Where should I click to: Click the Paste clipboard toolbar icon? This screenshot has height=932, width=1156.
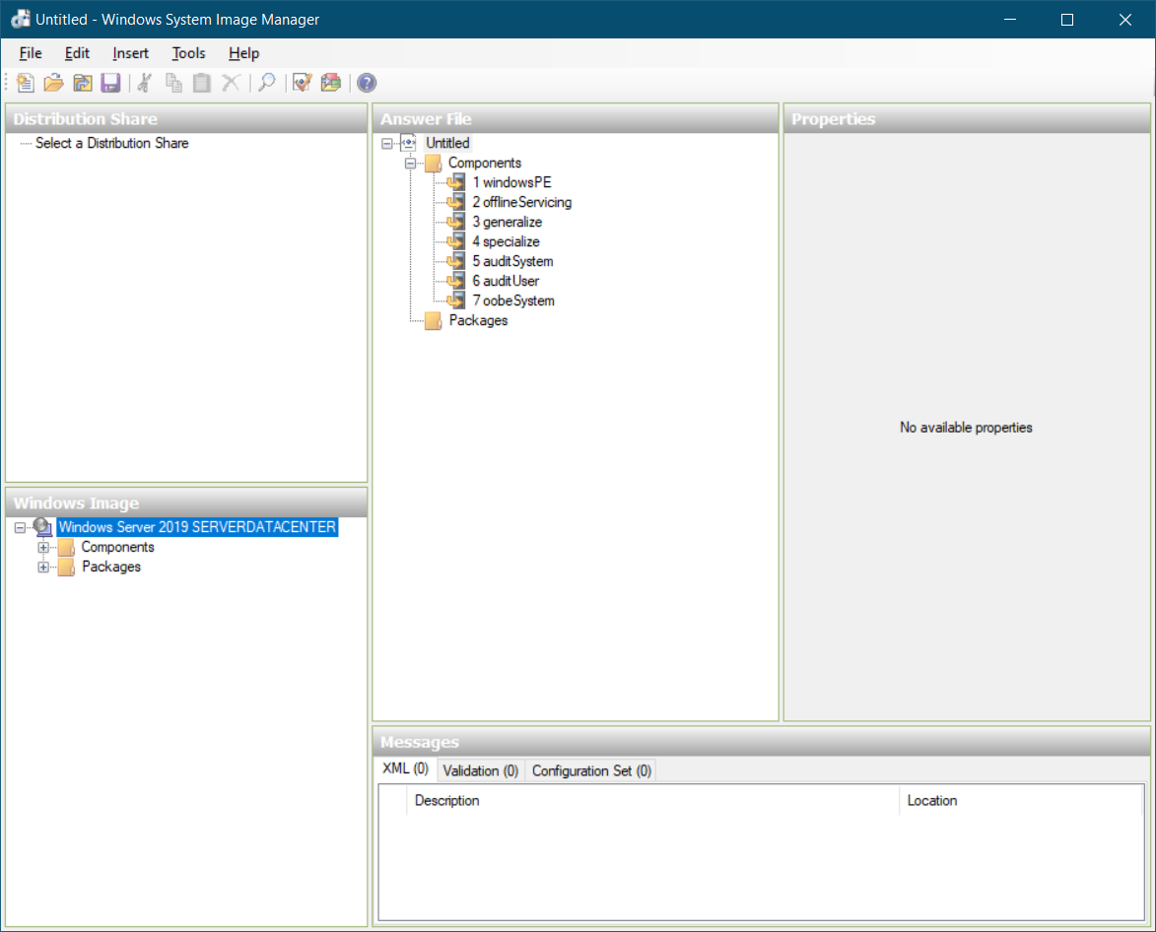[201, 83]
